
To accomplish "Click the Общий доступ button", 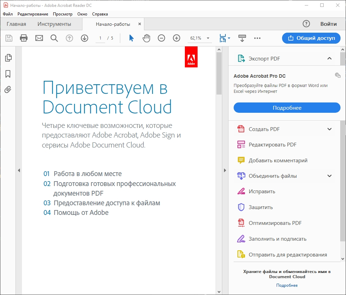I will (311, 38).
